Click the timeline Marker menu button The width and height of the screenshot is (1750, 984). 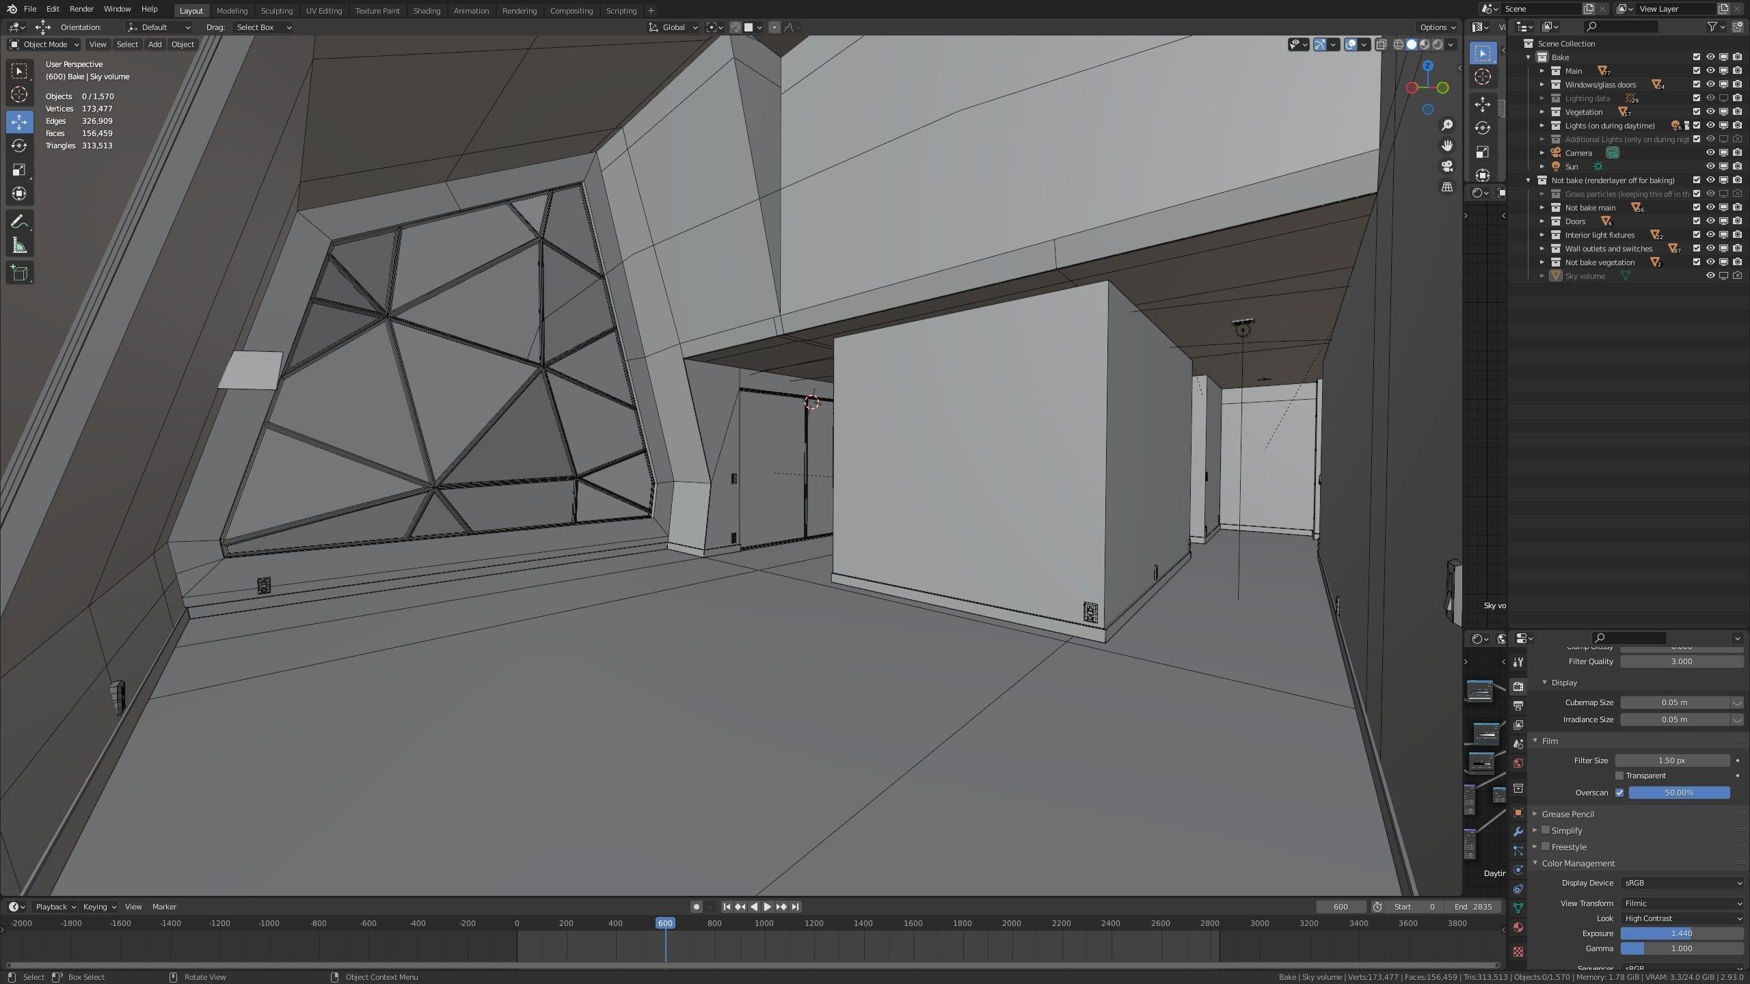[164, 907]
